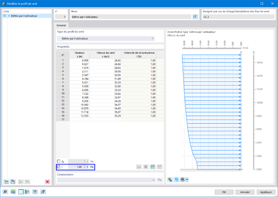
Task: Click turbulence cell 1.00 in row 1
Action: [139, 60]
